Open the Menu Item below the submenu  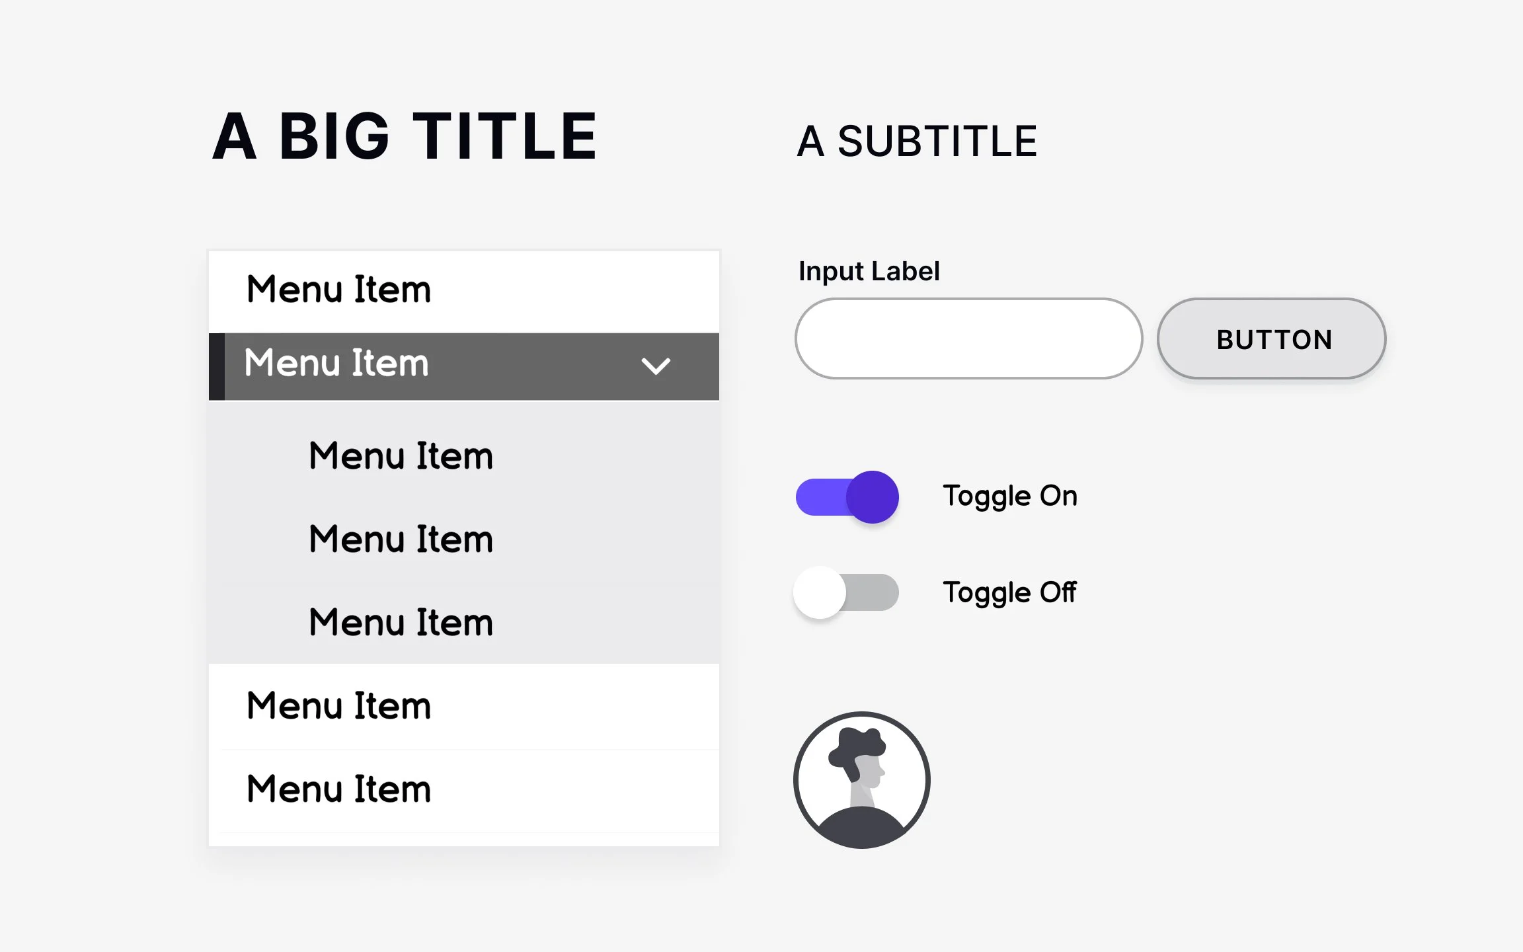(x=338, y=706)
